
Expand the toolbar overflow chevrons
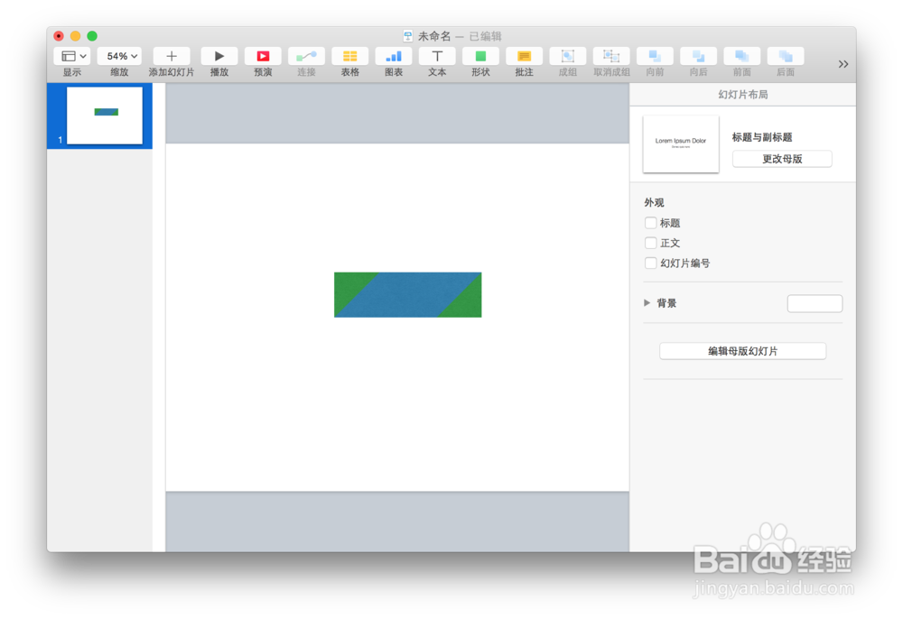(843, 64)
